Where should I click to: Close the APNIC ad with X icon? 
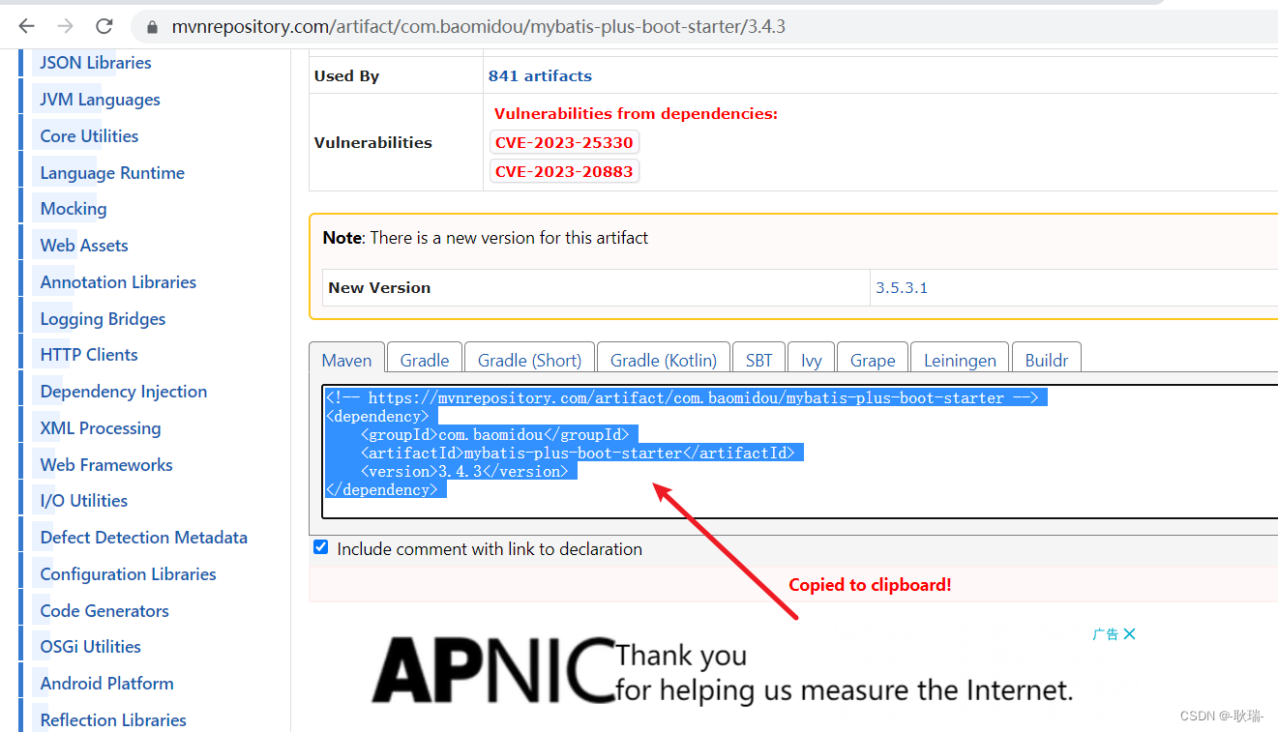pyautogui.click(x=1129, y=634)
